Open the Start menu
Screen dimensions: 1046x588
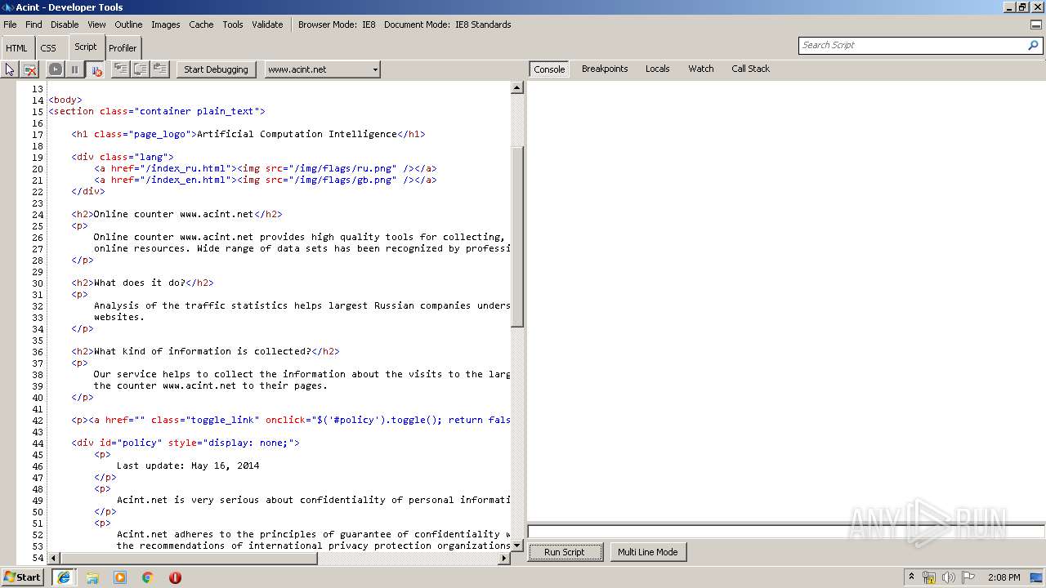(x=22, y=577)
